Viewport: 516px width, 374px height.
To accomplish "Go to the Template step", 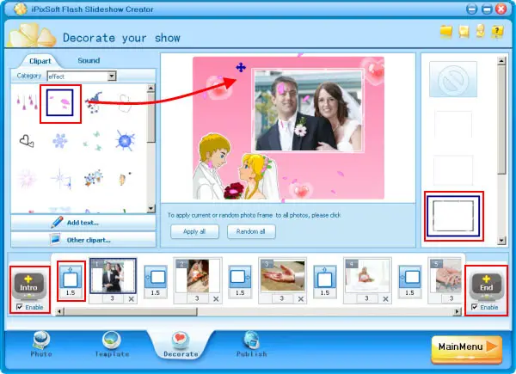I will point(112,345).
